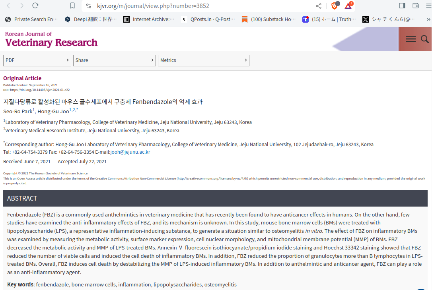Click author Seo-Ro Park name
This screenshot has width=432, height=290.
[x=18, y=112]
